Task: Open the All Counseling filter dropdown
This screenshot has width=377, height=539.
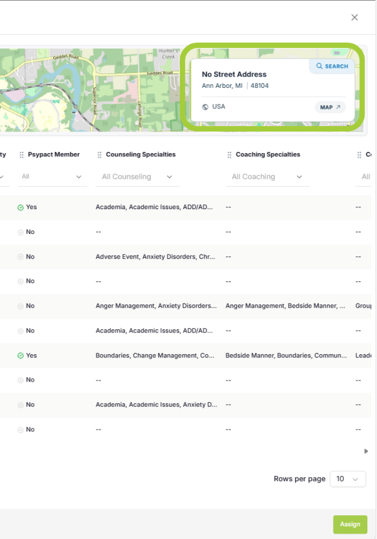Action: 137,177
